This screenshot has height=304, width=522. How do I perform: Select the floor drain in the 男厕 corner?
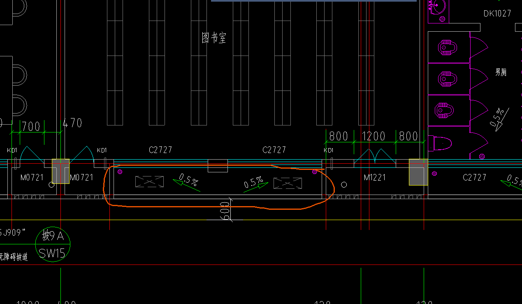pyautogui.click(x=482, y=156)
